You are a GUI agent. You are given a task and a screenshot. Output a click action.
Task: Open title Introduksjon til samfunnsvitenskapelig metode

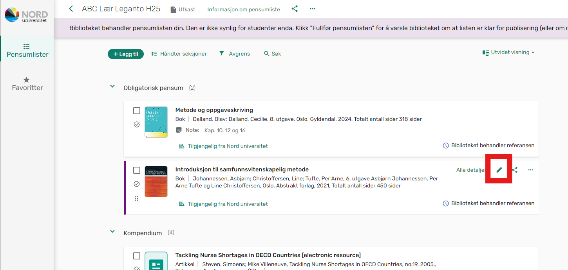(x=242, y=169)
